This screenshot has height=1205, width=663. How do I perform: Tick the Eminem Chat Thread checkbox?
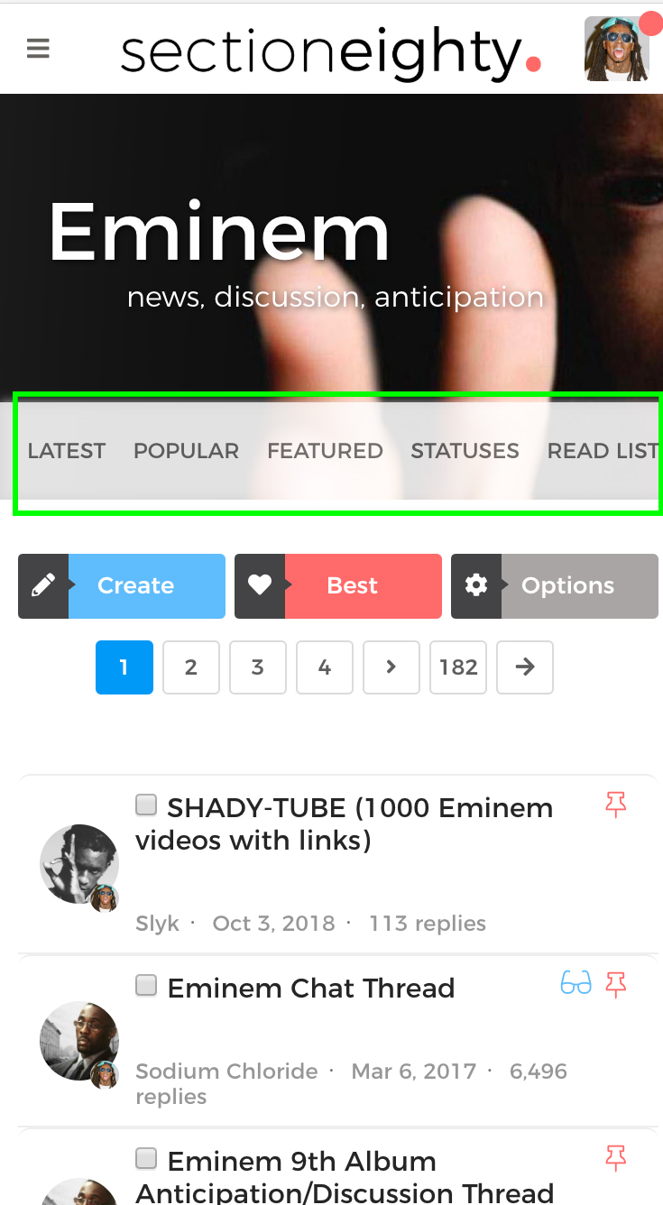pyautogui.click(x=146, y=985)
